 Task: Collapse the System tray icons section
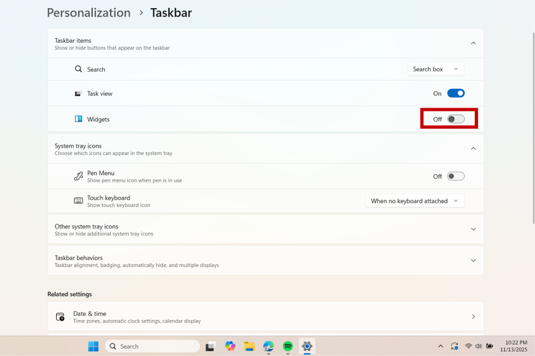473,148
